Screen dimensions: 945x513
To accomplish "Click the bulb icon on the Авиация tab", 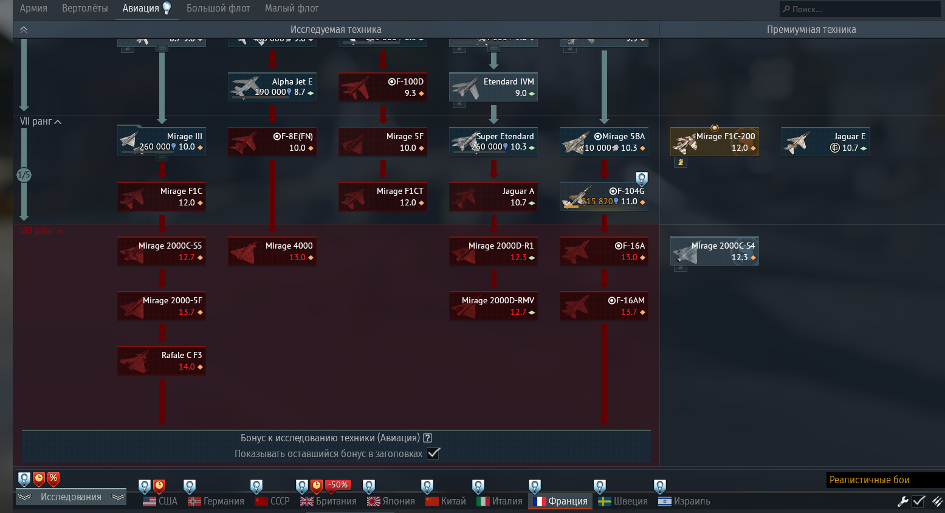I will (167, 8).
